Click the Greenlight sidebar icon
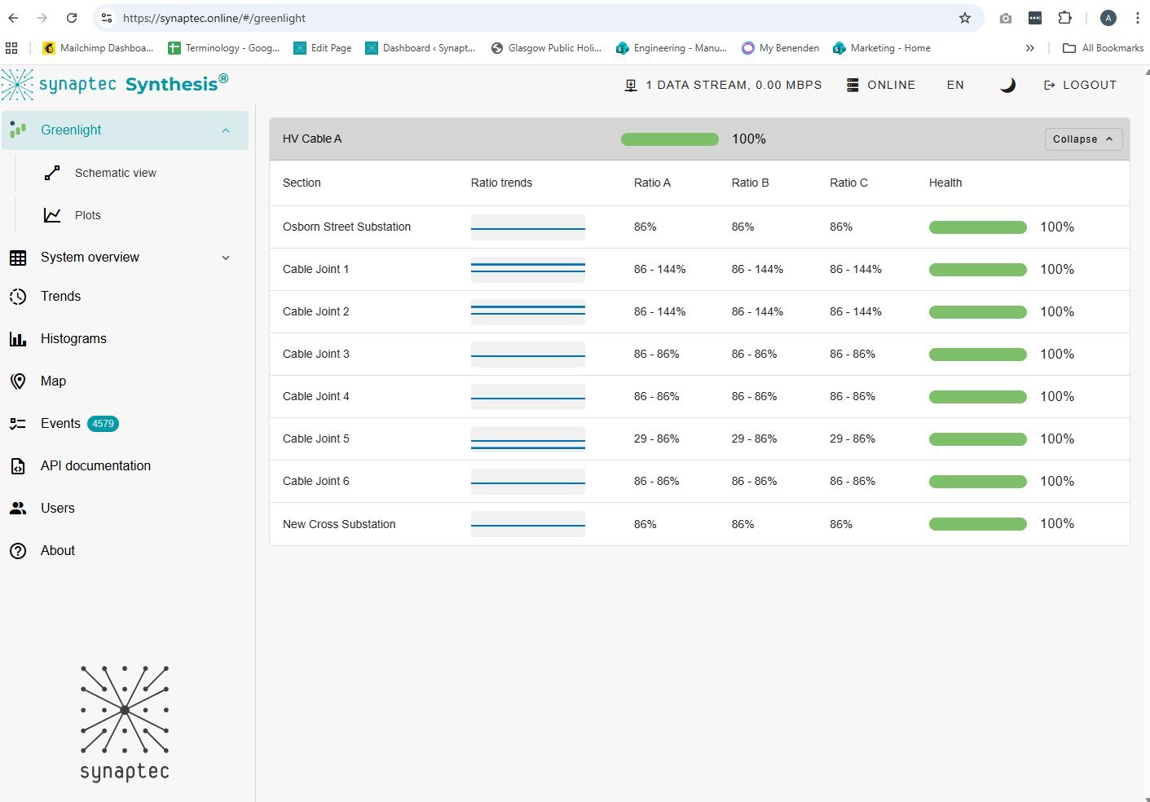 pyautogui.click(x=18, y=130)
